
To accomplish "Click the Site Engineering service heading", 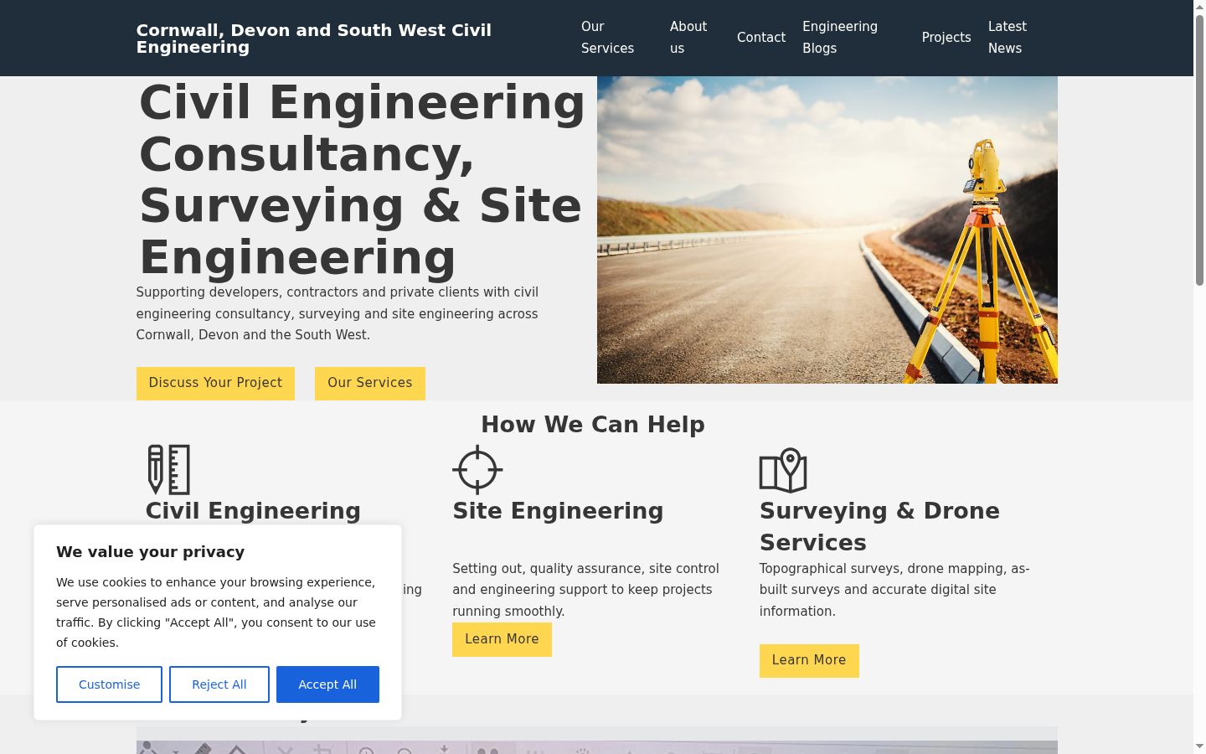I will tap(558, 511).
